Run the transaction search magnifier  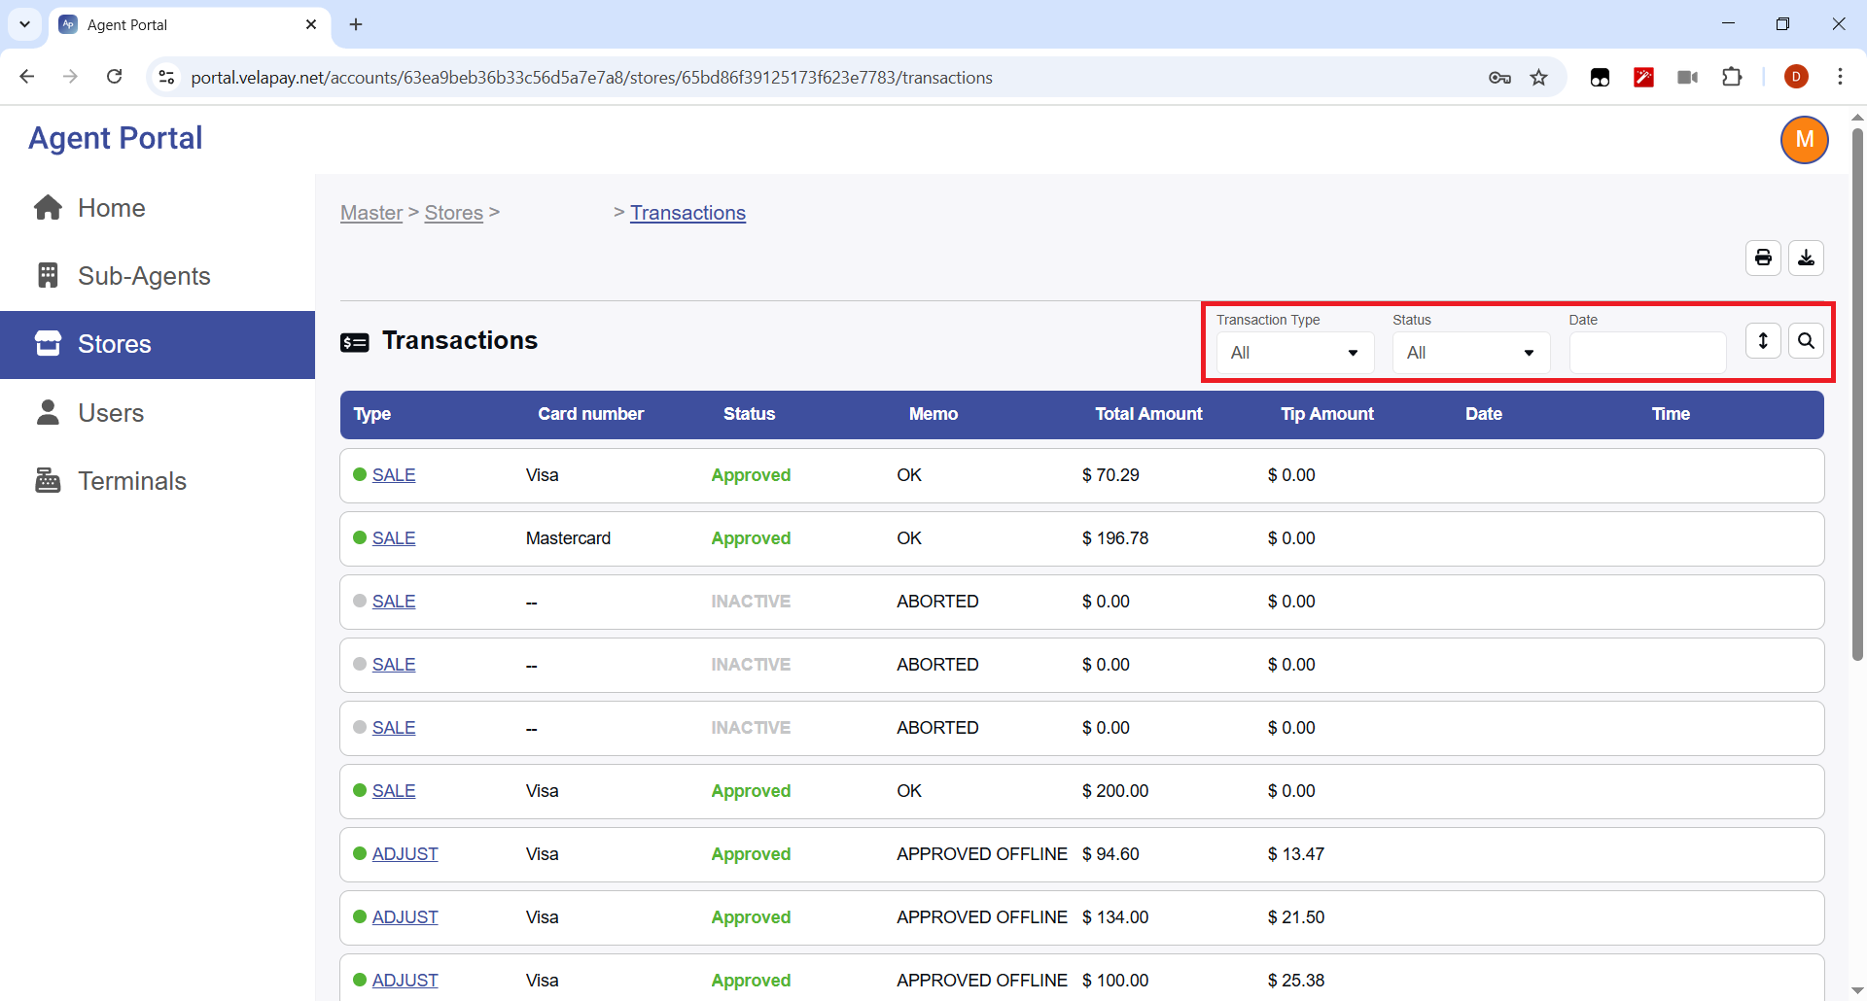point(1806,341)
